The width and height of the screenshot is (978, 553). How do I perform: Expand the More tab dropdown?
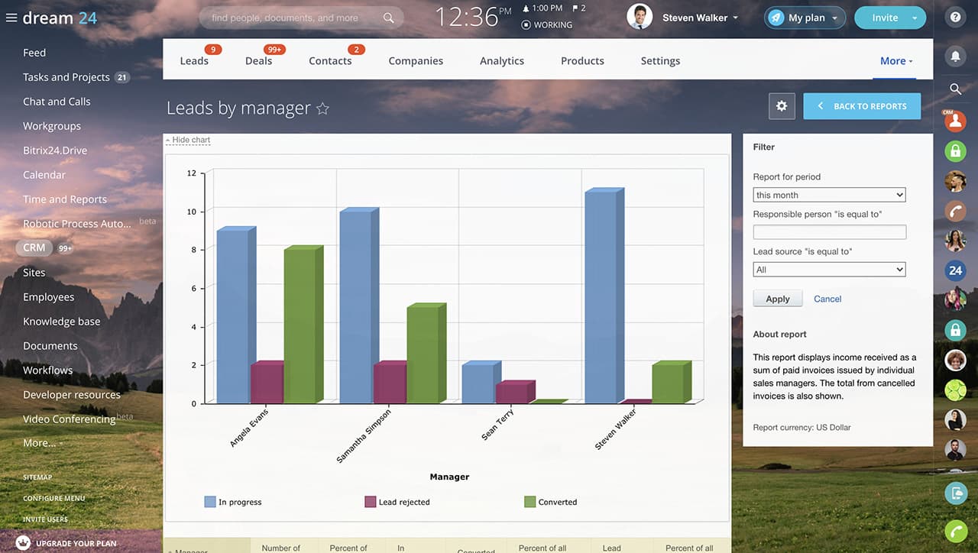[896, 61]
